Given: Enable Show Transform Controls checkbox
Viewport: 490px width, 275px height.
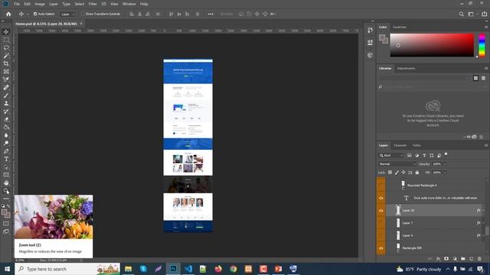Looking at the screenshot, I should point(83,14).
